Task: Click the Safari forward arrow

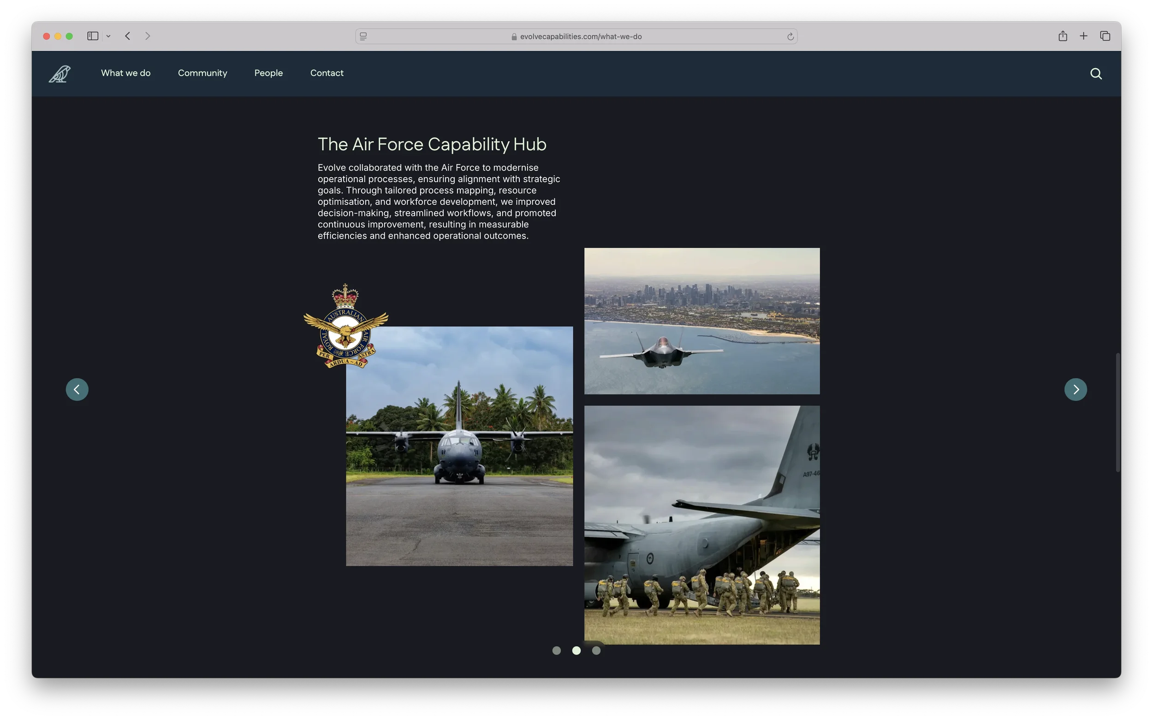Action: tap(148, 36)
